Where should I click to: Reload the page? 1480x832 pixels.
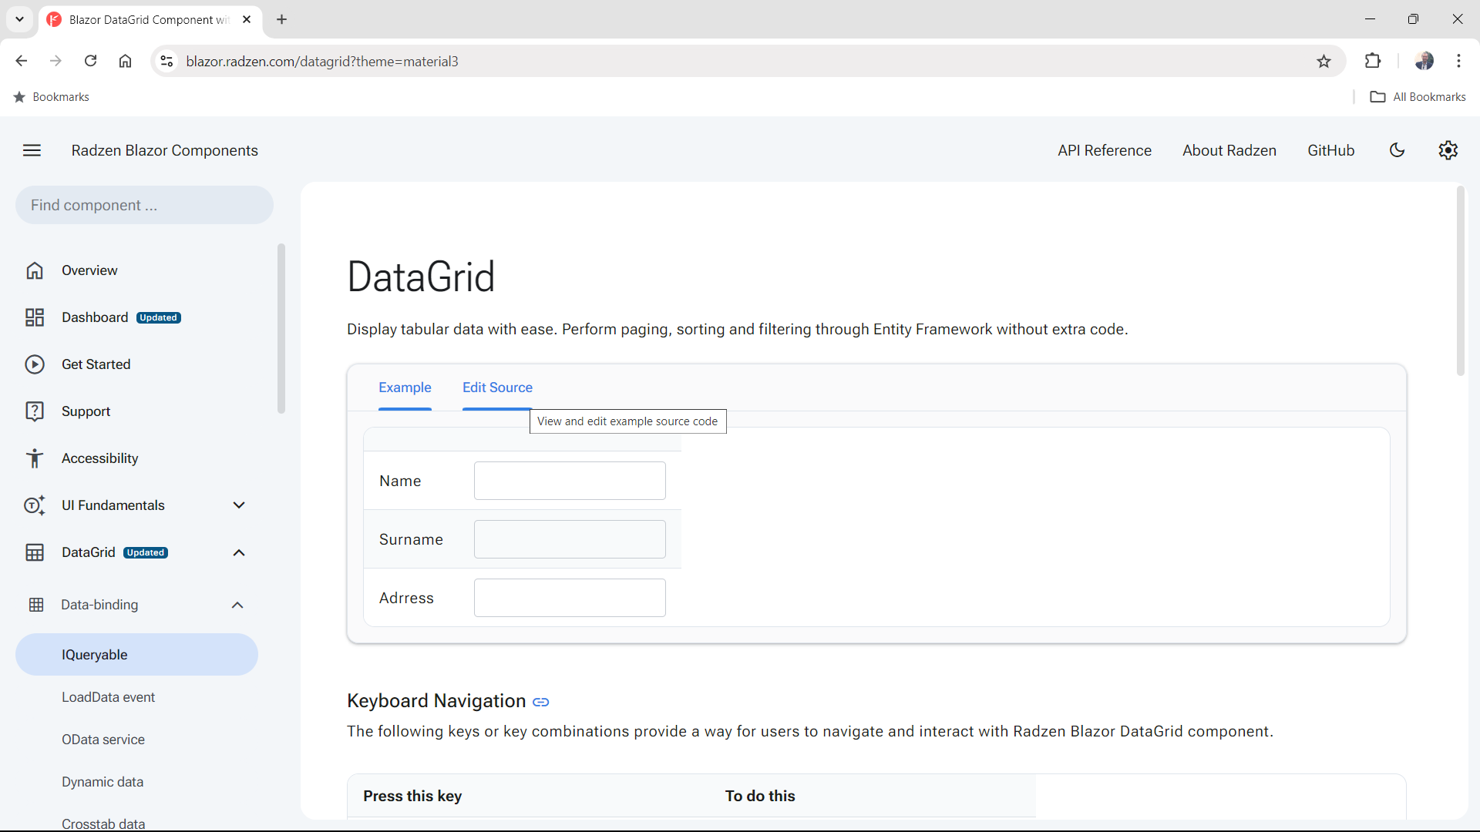point(90,62)
